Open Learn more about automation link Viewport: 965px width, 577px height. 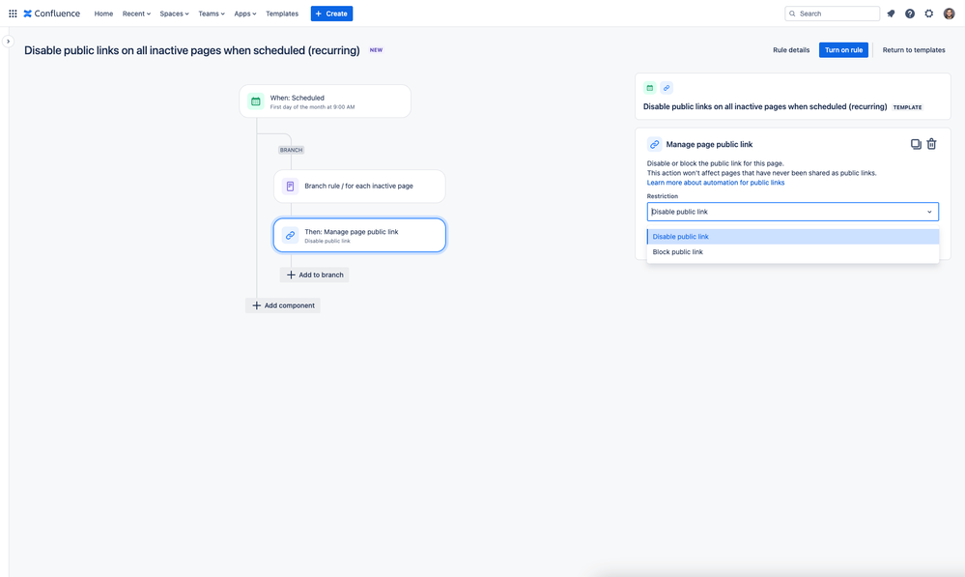[715, 183]
